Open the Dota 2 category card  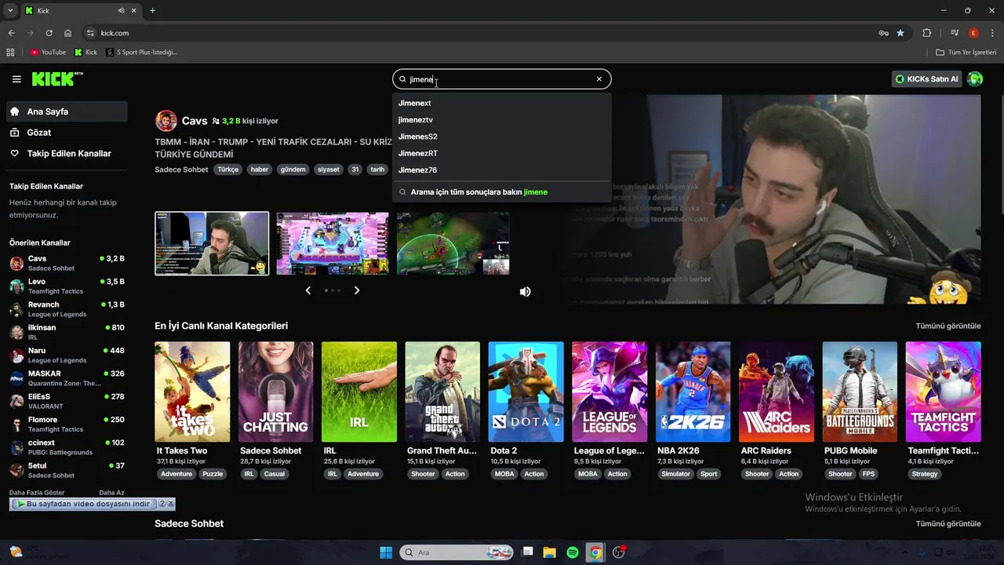[x=526, y=392]
